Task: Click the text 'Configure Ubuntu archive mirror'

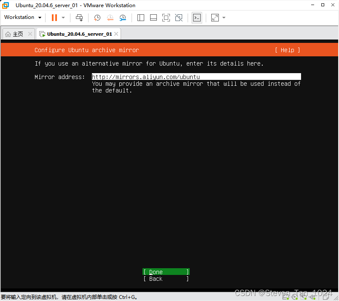Action: (87, 50)
